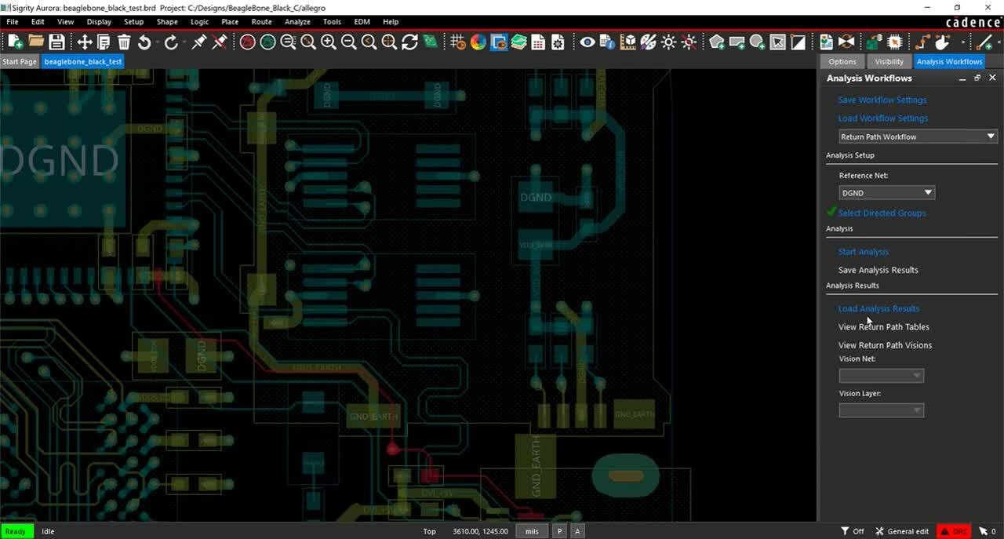
Task: Click Load Workflow Settings link
Action: 882,118
